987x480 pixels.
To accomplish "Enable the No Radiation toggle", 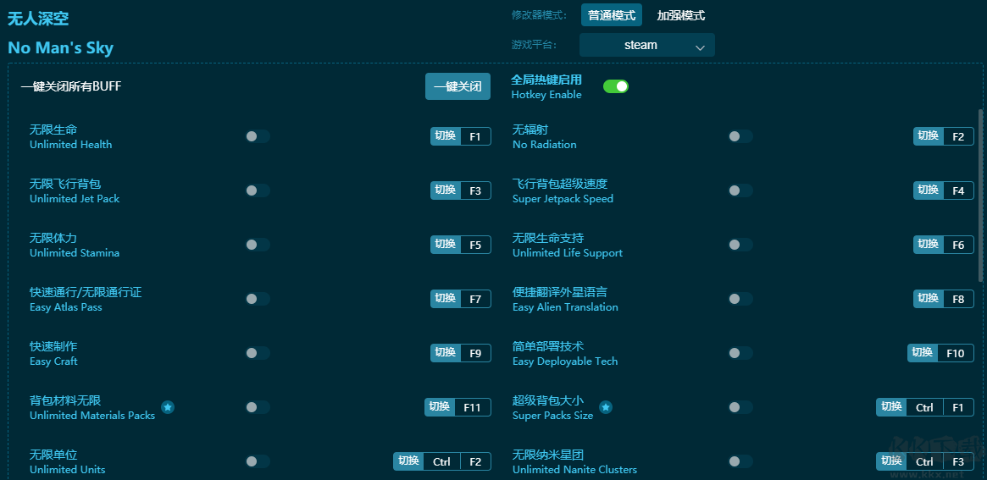I will pos(740,136).
